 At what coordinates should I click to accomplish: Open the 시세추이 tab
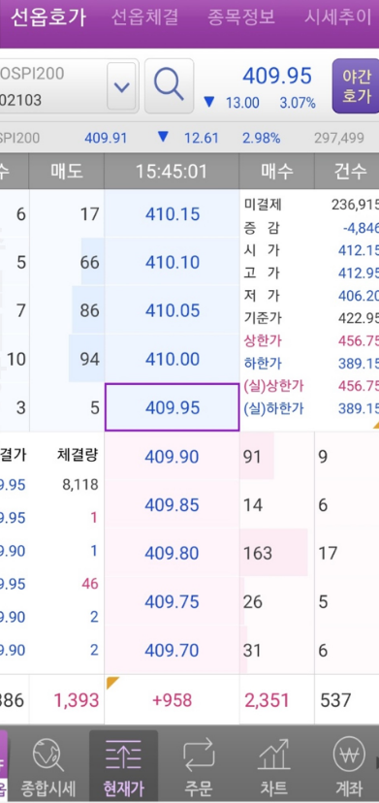pyautogui.click(x=338, y=17)
